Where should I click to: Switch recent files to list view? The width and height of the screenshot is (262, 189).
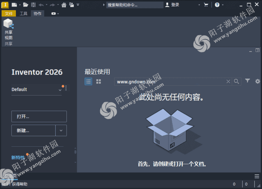[x=88, y=82]
